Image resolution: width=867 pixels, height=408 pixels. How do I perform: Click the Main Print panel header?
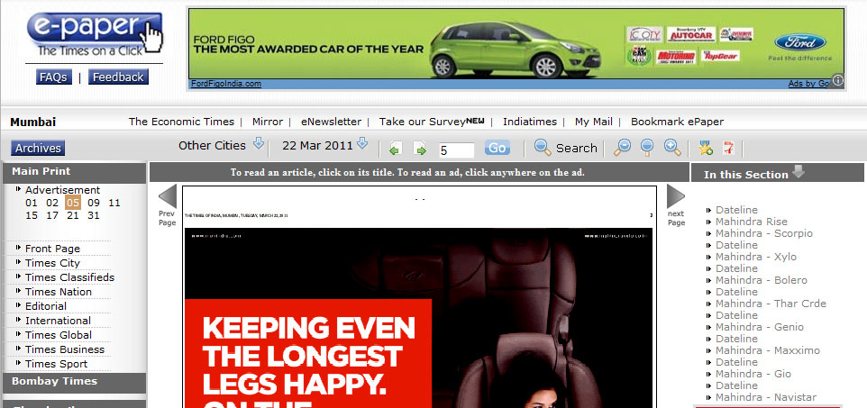(x=74, y=171)
